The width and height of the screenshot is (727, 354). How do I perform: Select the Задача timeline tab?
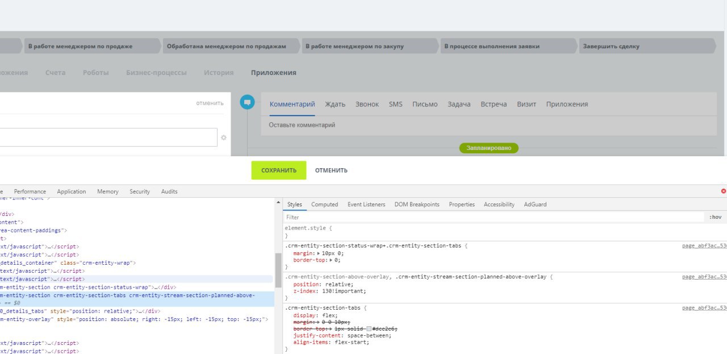[459, 105]
